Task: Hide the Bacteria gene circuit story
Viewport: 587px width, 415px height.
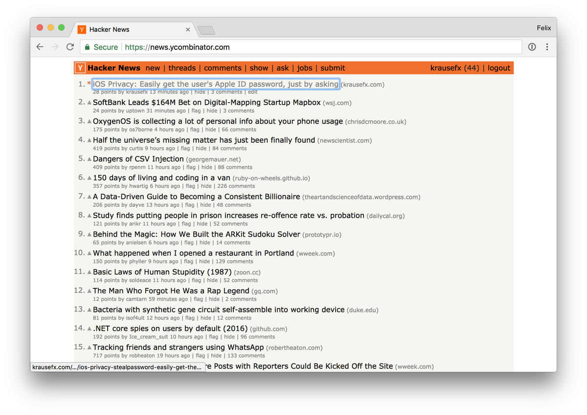Action: tap(206, 318)
